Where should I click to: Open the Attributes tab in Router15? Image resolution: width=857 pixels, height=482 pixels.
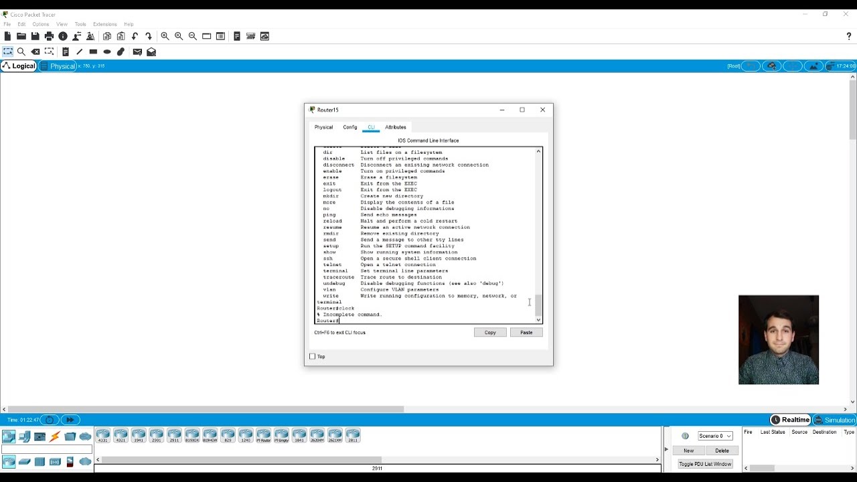tap(396, 127)
